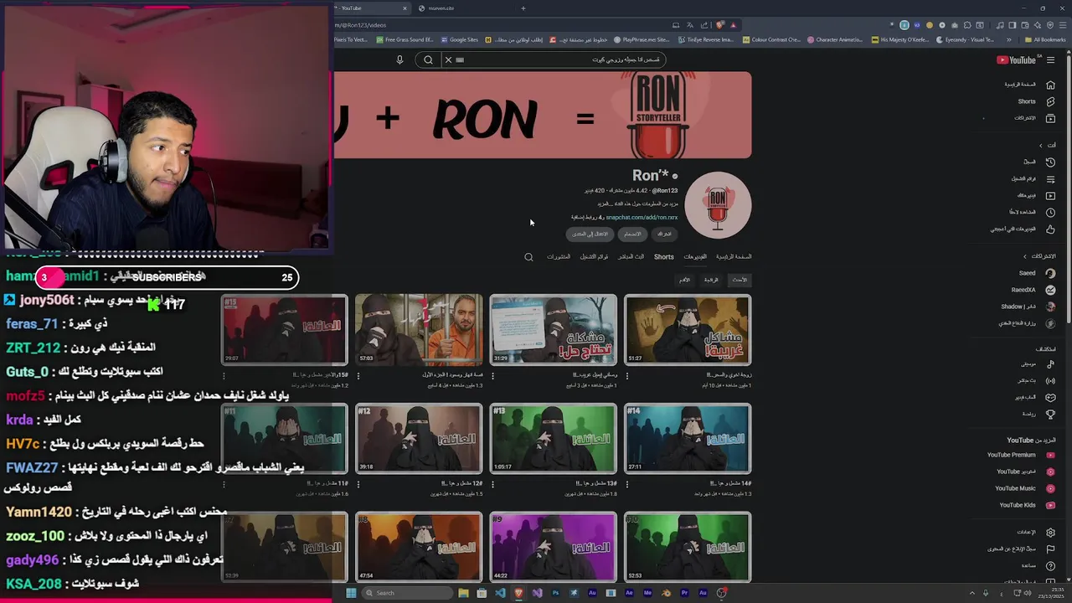This screenshot has height=603, width=1072.
Task: Open video thumbnail with duration 57:03
Action: (419, 330)
